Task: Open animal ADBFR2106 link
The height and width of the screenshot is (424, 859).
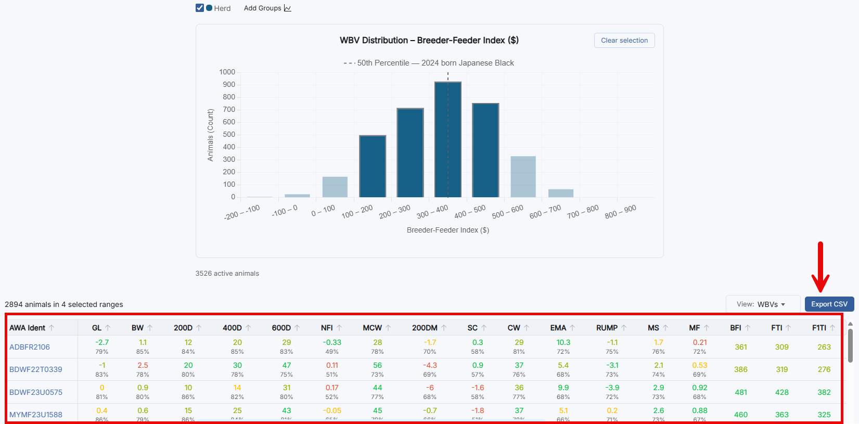Action: click(x=30, y=347)
